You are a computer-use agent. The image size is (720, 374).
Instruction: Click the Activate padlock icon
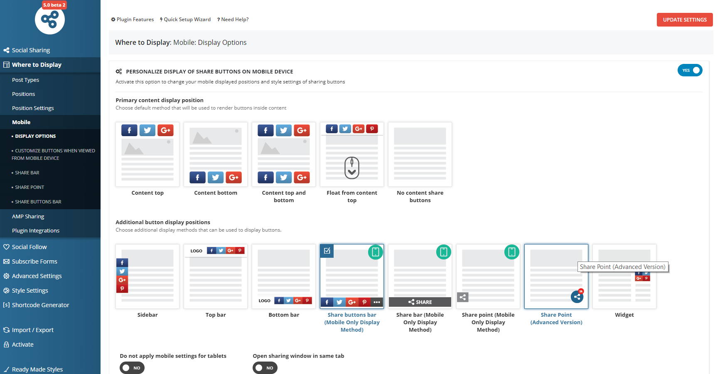tap(7, 344)
